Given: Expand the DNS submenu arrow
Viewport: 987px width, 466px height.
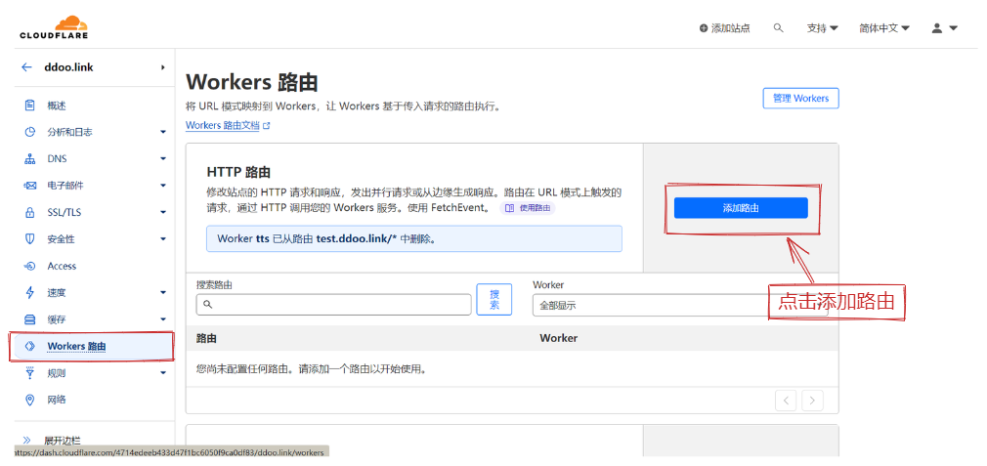Looking at the screenshot, I should tap(163, 159).
